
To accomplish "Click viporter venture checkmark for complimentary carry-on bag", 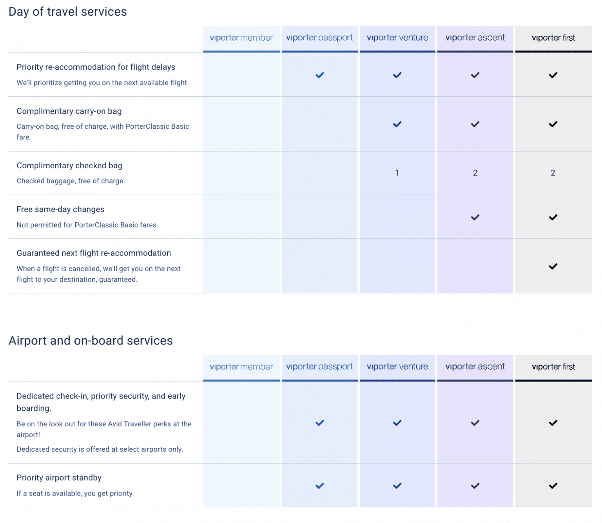I will pyautogui.click(x=397, y=124).
